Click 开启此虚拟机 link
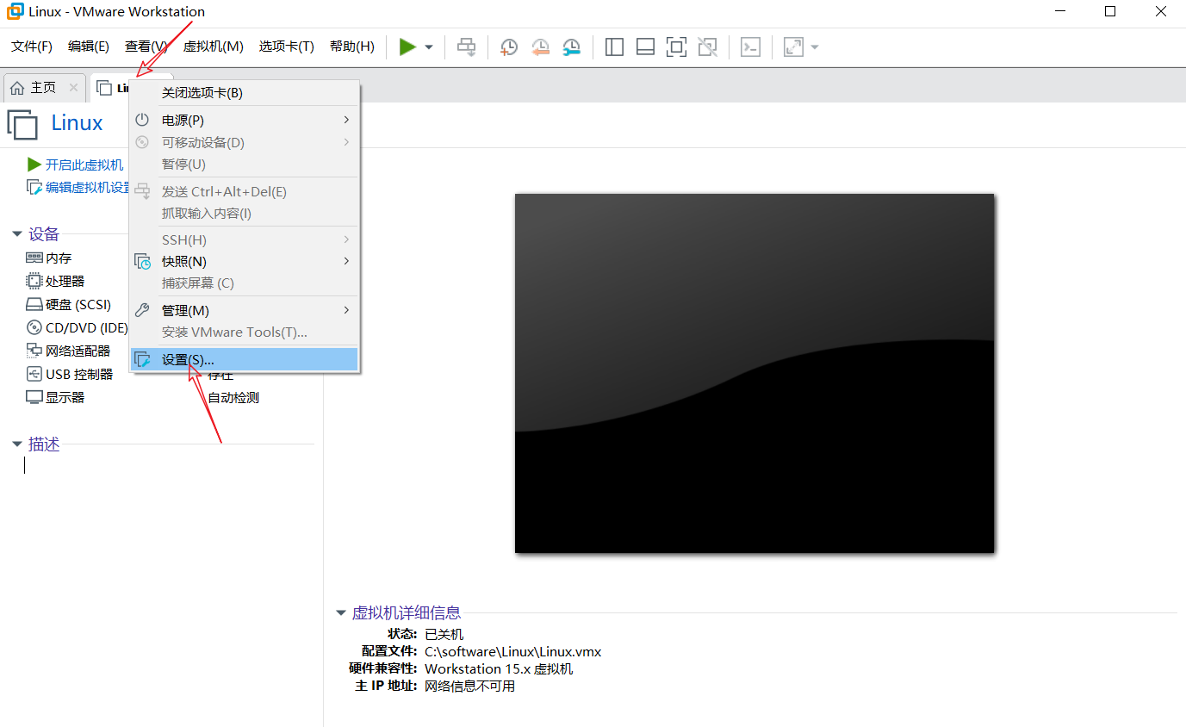This screenshot has width=1186, height=727. (84, 165)
